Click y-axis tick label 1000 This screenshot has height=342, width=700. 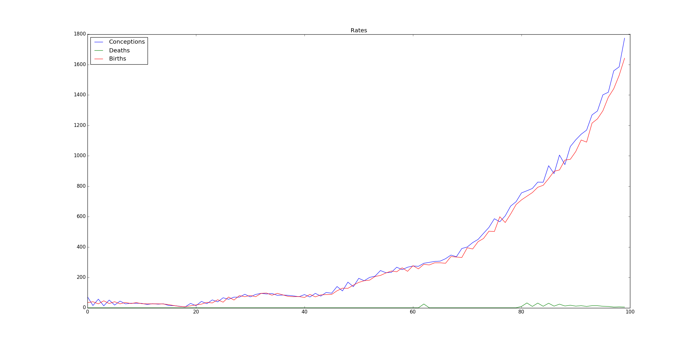coord(80,156)
